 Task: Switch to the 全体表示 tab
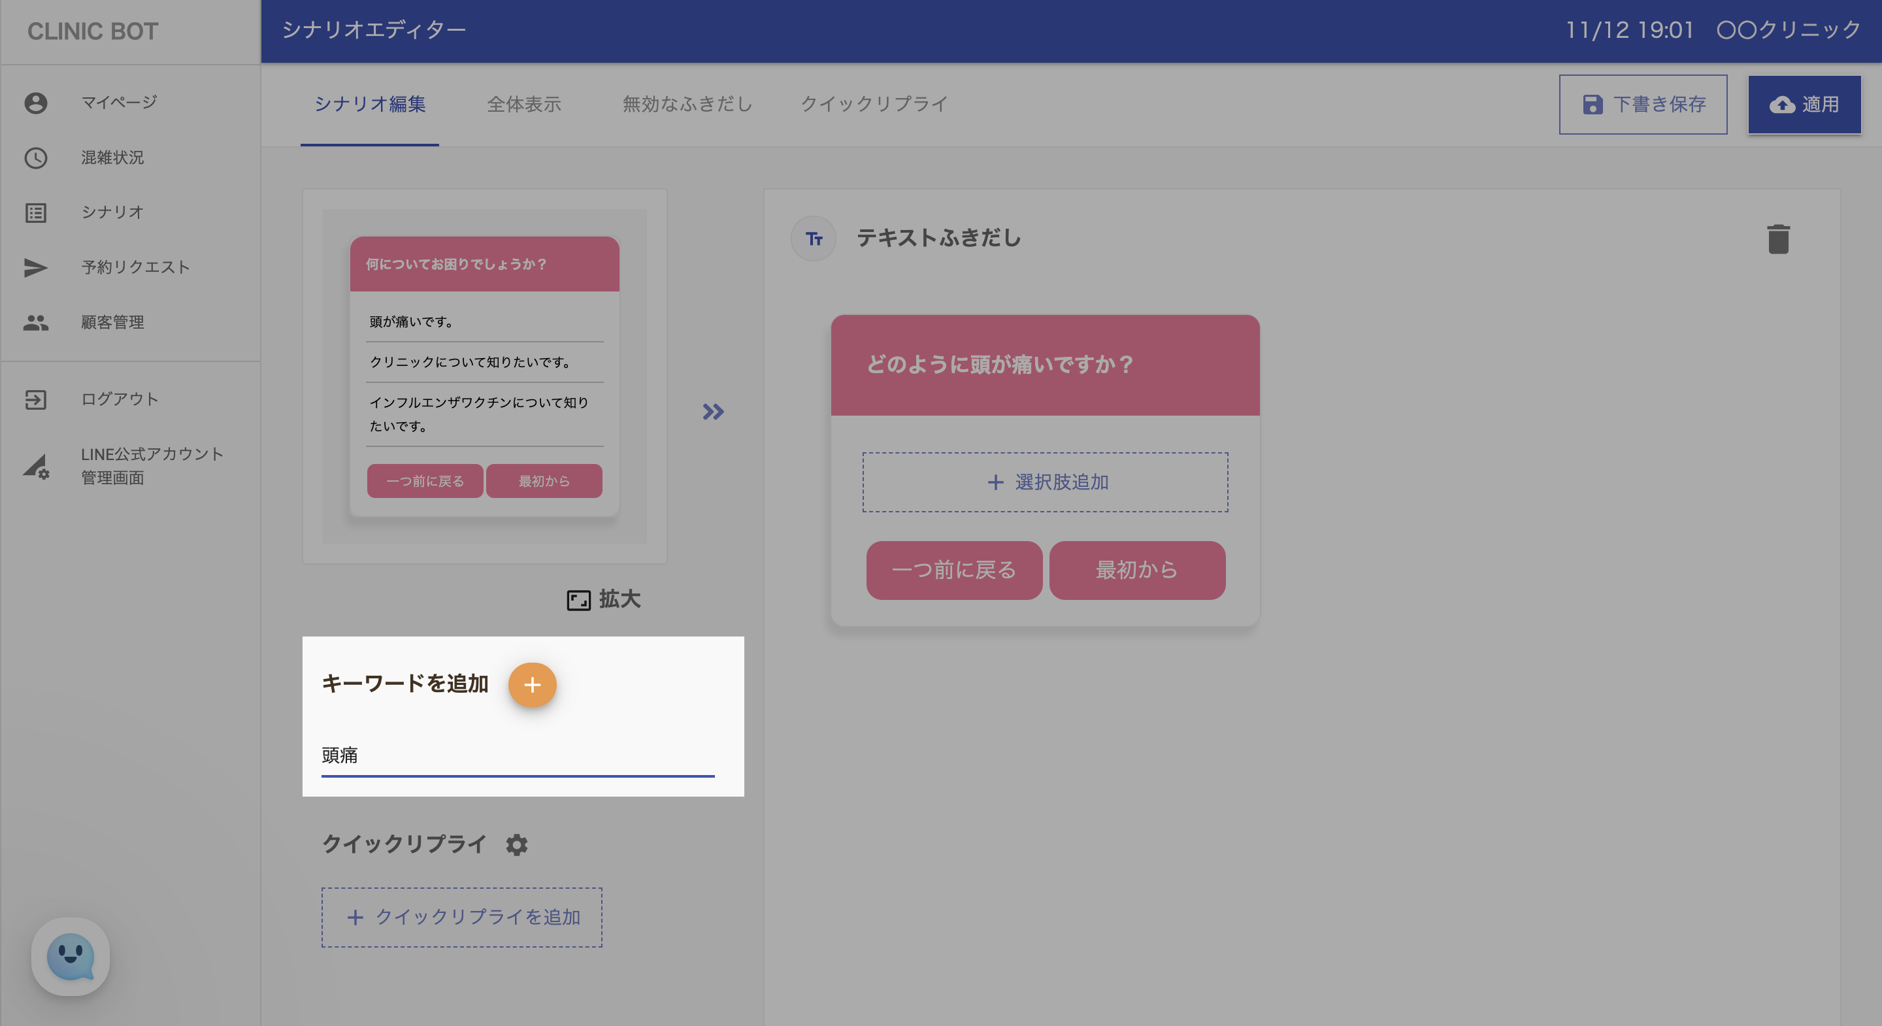pyautogui.click(x=524, y=105)
